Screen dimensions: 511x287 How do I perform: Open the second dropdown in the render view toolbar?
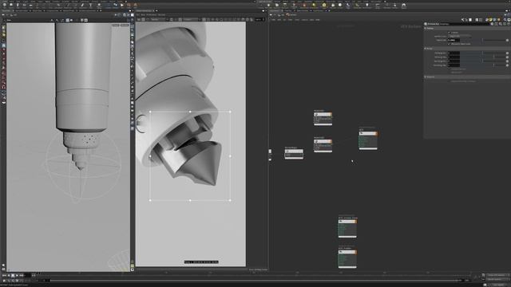pos(192,19)
